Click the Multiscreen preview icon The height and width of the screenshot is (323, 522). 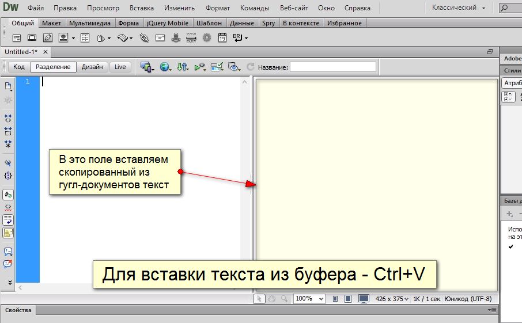coord(146,67)
